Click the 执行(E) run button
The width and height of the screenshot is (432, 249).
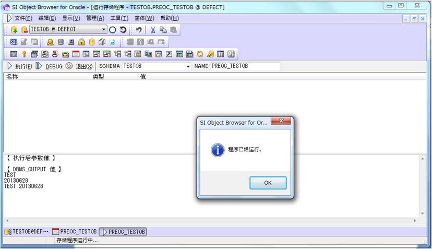click(19, 66)
